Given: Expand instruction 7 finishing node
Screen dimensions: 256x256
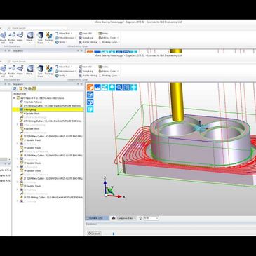Looking at the screenshot, I should pyautogui.click(x=18, y=125).
